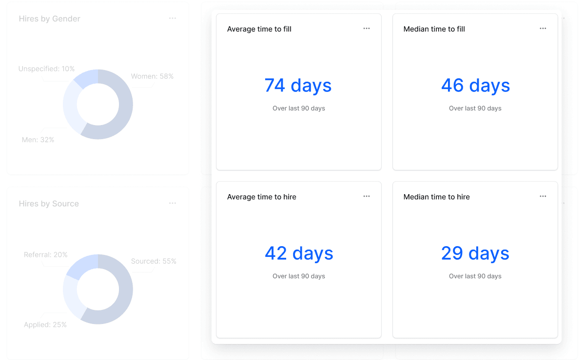585x360 pixels.
Task: Click the 74 days metric value
Action: coord(298,86)
